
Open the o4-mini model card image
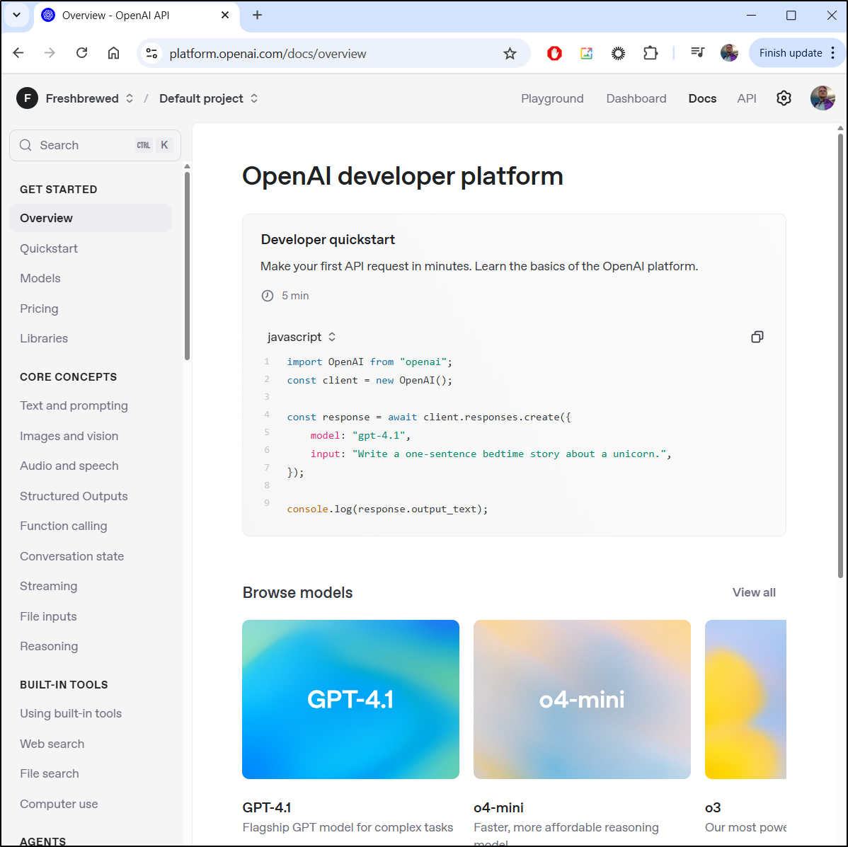582,699
